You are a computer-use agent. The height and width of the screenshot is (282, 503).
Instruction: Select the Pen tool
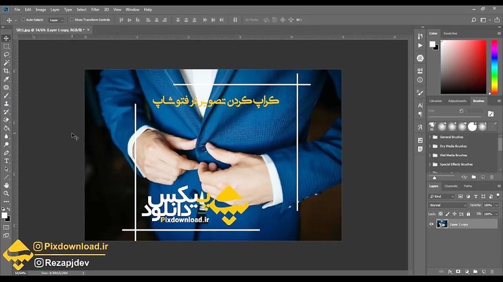(x=6, y=153)
